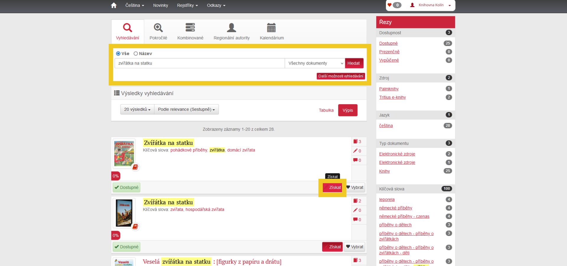Expand the Typ dokumentu section header

click(416, 143)
